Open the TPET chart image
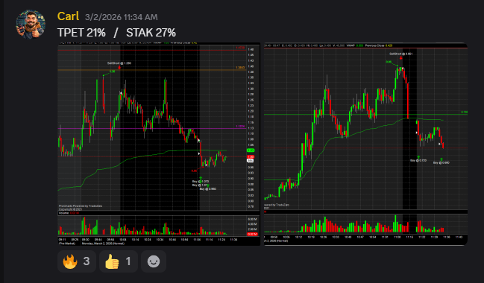Viewport: 484px width, 283px height. click(159, 144)
